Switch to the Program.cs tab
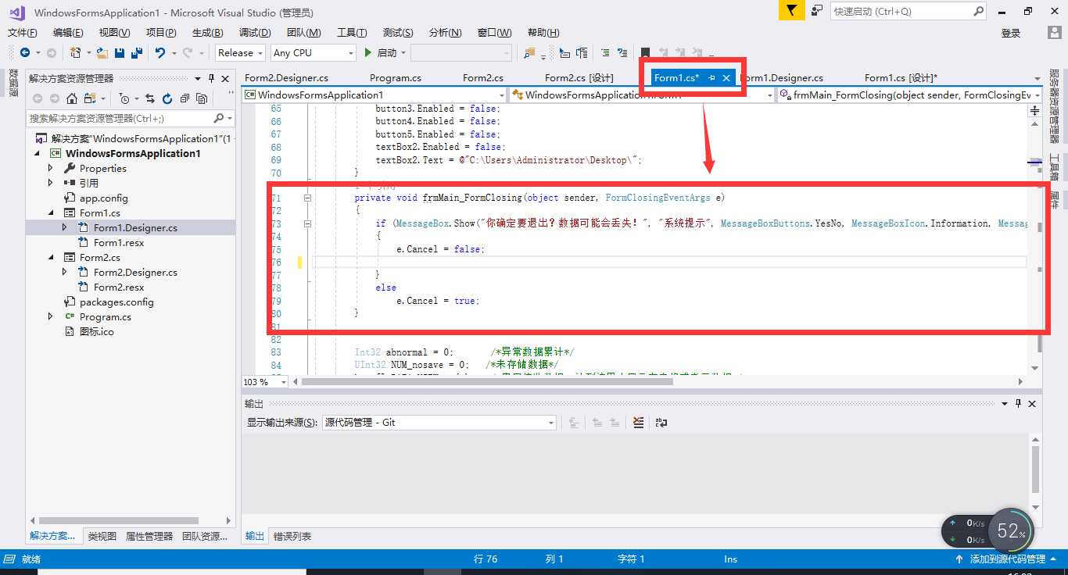This screenshot has height=575, width=1068. [x=396, y=77]
